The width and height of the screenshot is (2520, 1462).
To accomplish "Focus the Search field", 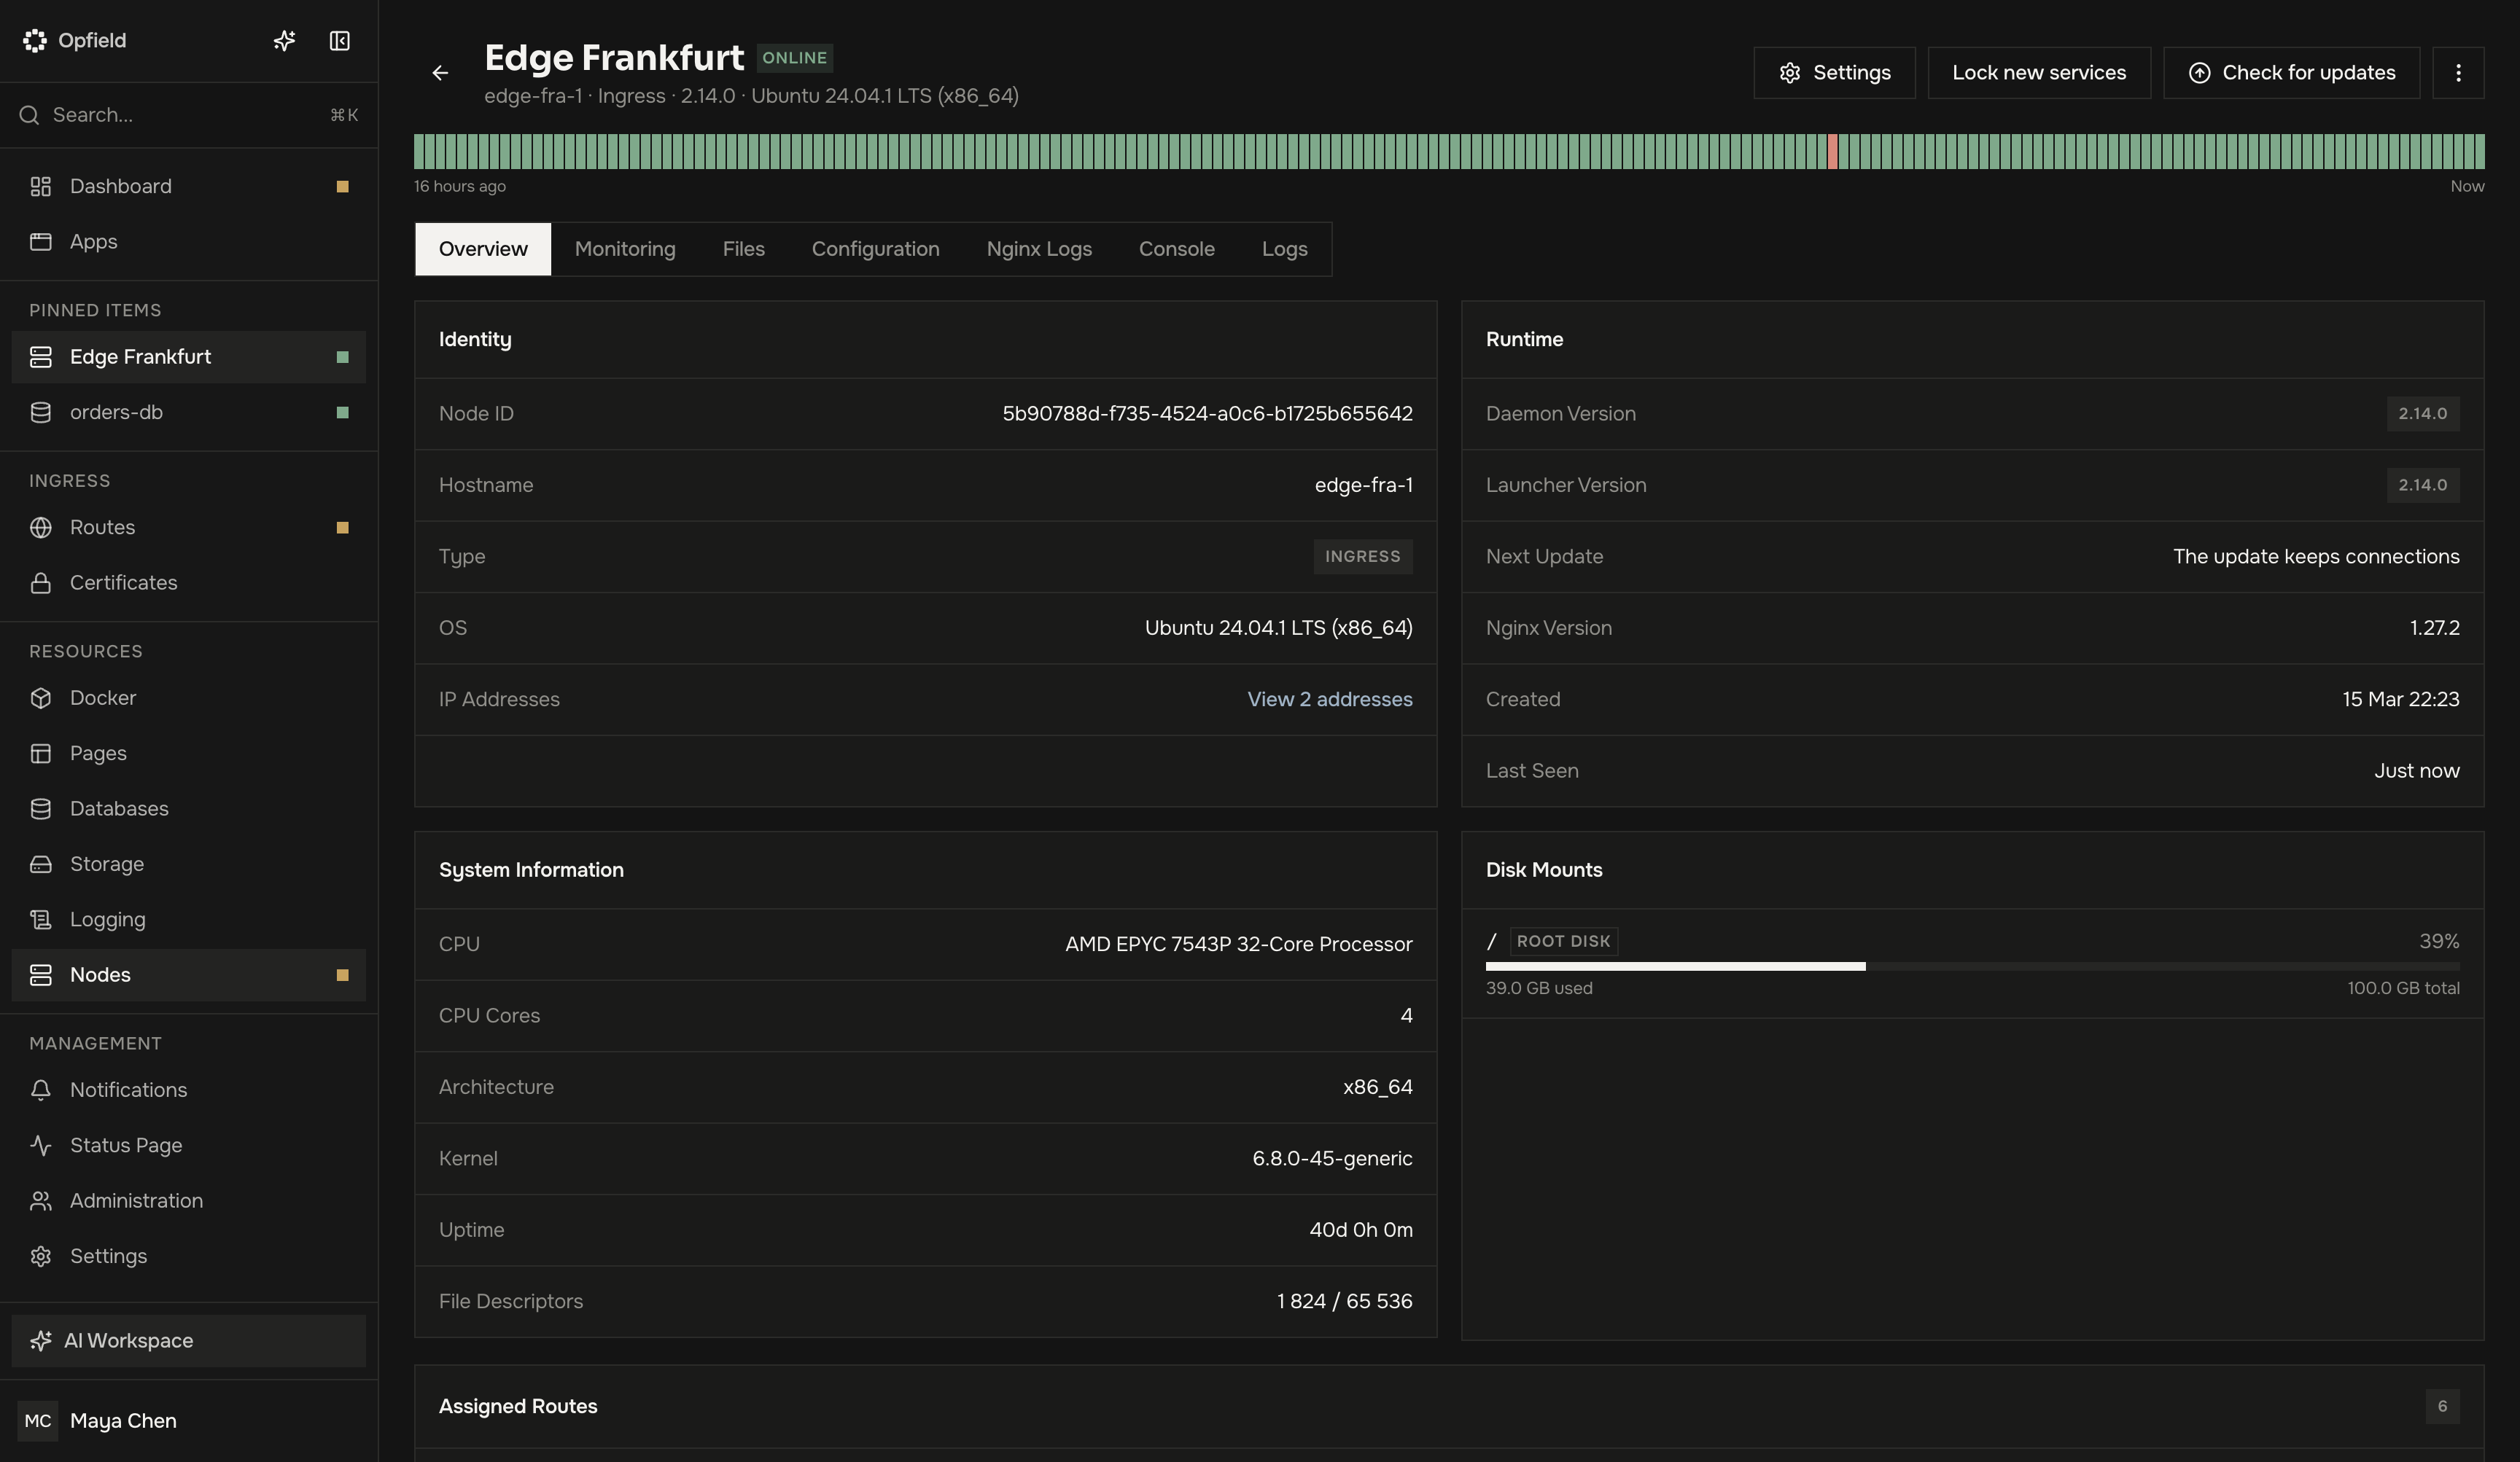I will [189, 115].
